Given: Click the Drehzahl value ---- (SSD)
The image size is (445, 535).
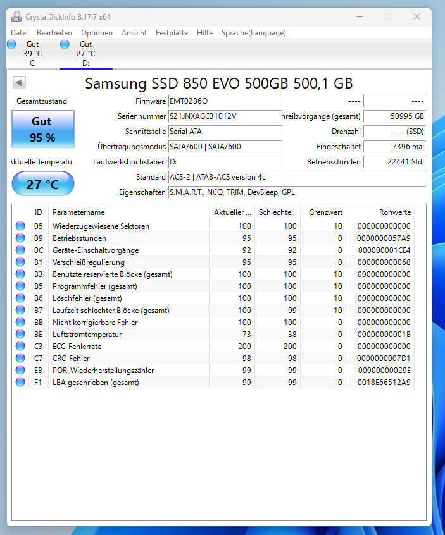Looking at the screenshot, I should 395,132.
